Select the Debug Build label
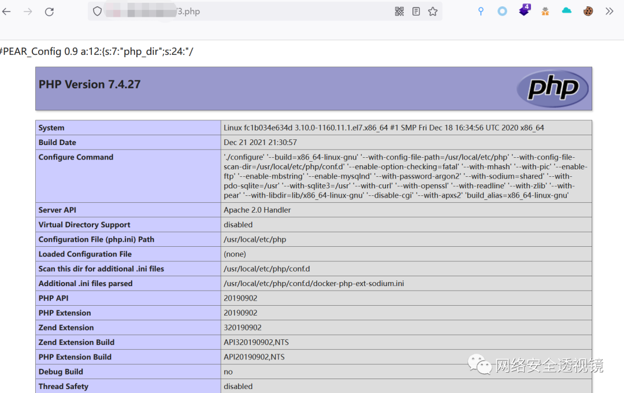Image resolution: width=624 pixels, height=393 pixels. coord(61,372)
